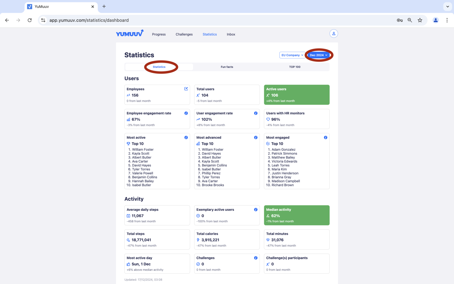
Task: Click the edit pencil on Employees card
Action: pos(186,89)
